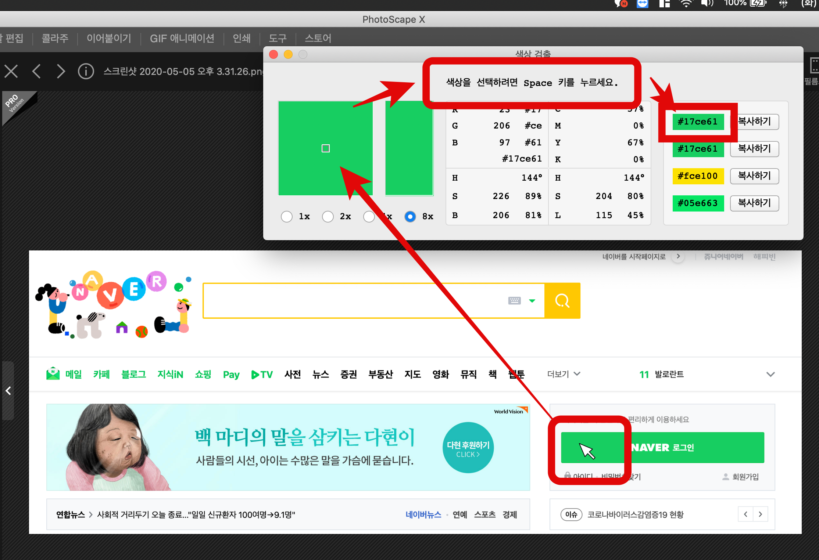Click the Naver doodle logo

(x=114, y=305)
